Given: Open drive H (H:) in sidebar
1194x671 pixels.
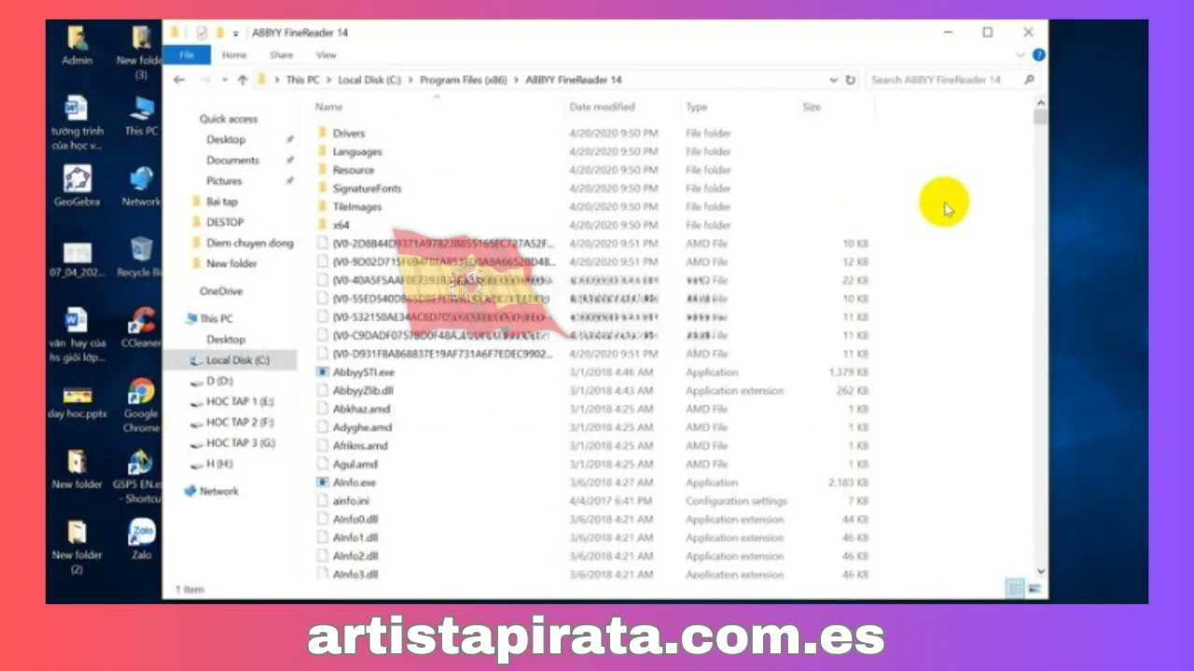Looking at the screenshot, I should 219,463.
